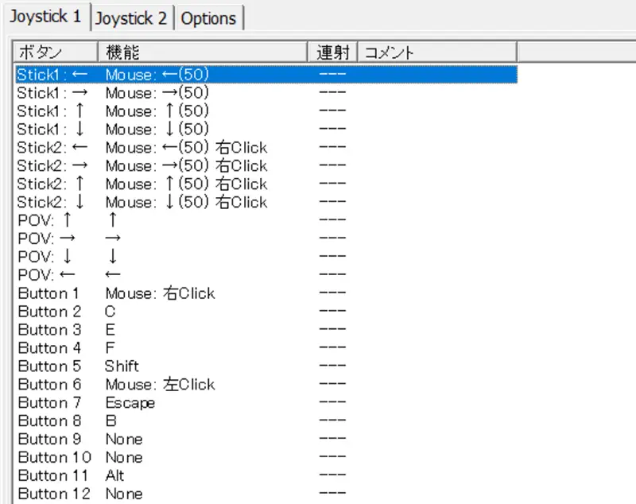
Task: Select the Button 12 row
Action: tap(266, 494)
